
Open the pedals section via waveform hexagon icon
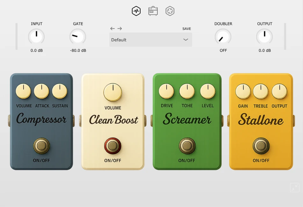click(x=136, y=11)
